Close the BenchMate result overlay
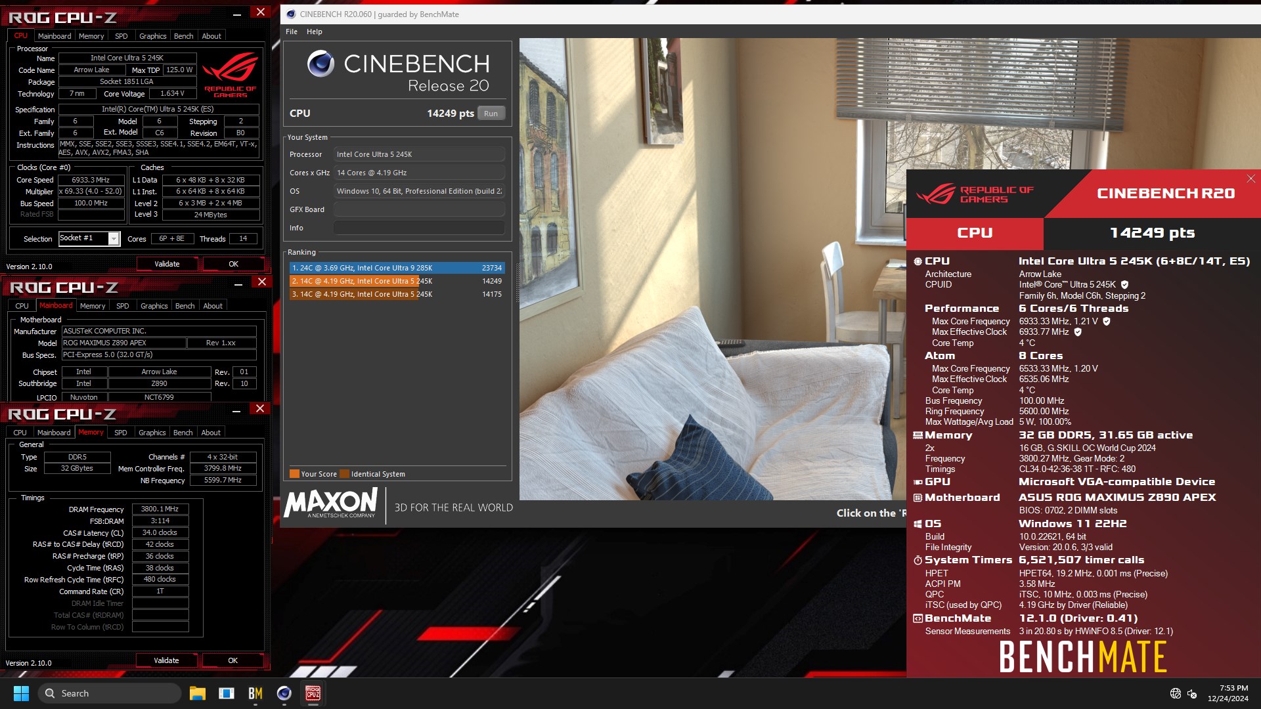 click(1250, 179)
